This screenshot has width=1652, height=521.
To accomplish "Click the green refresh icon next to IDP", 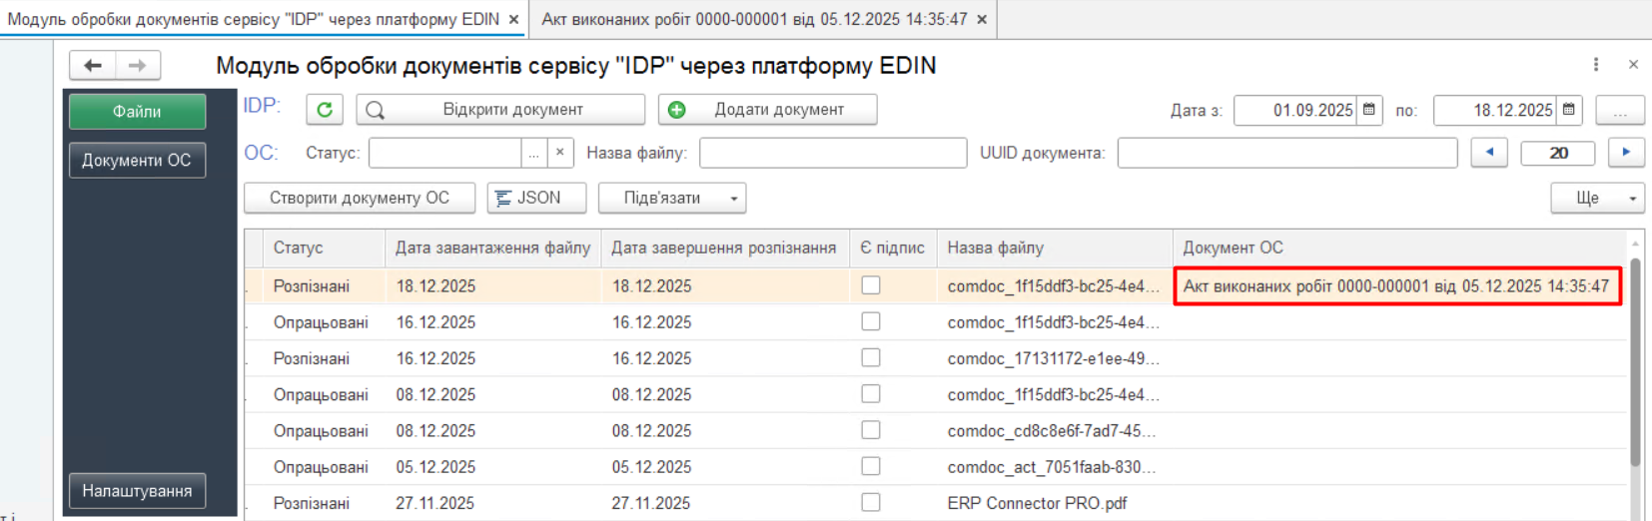I will (325, 110).
